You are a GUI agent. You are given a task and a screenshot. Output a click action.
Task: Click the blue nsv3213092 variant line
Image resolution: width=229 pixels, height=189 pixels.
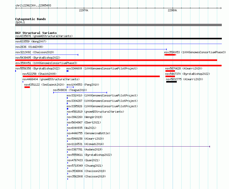(47, 55)
